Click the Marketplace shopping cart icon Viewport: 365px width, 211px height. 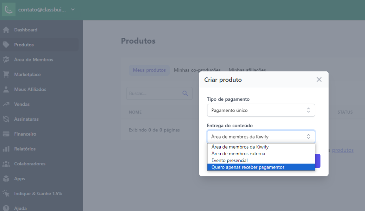point(6,74)
